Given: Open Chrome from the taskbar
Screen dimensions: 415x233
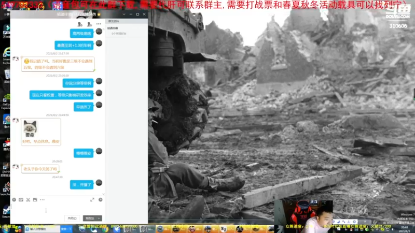Looking at the screenshot, I should tap(105, 229).
